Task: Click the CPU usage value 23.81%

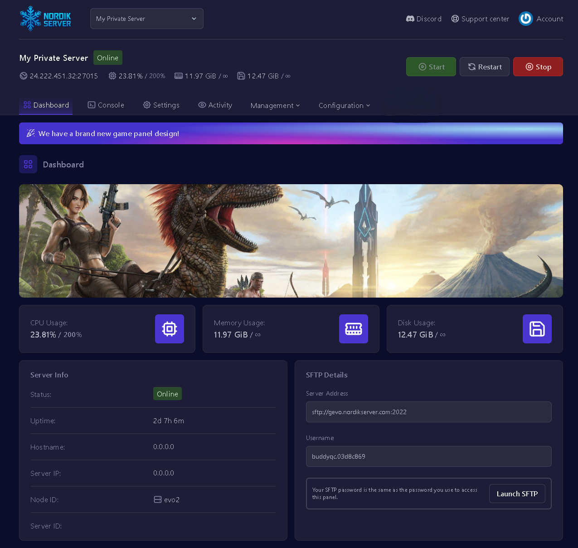Action: (43, 335)
